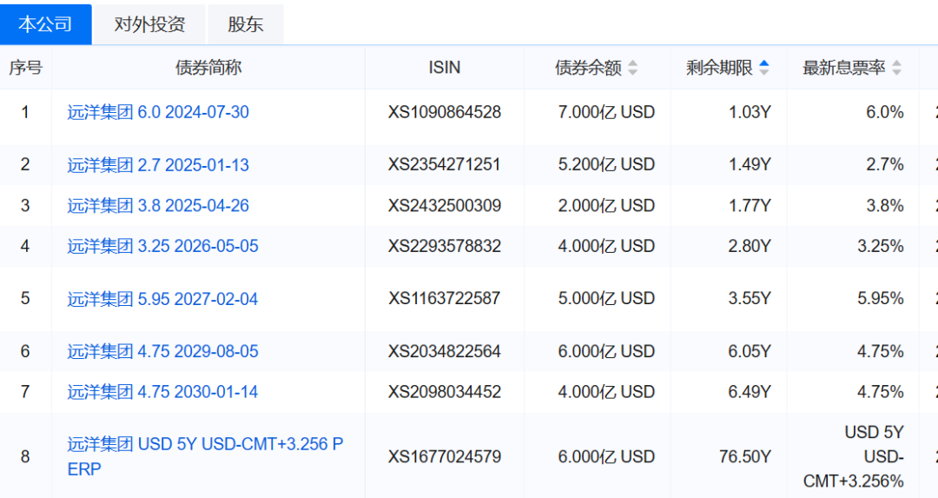Open bond 远洋集团 2.7 2025-01-13

point(158,164)
